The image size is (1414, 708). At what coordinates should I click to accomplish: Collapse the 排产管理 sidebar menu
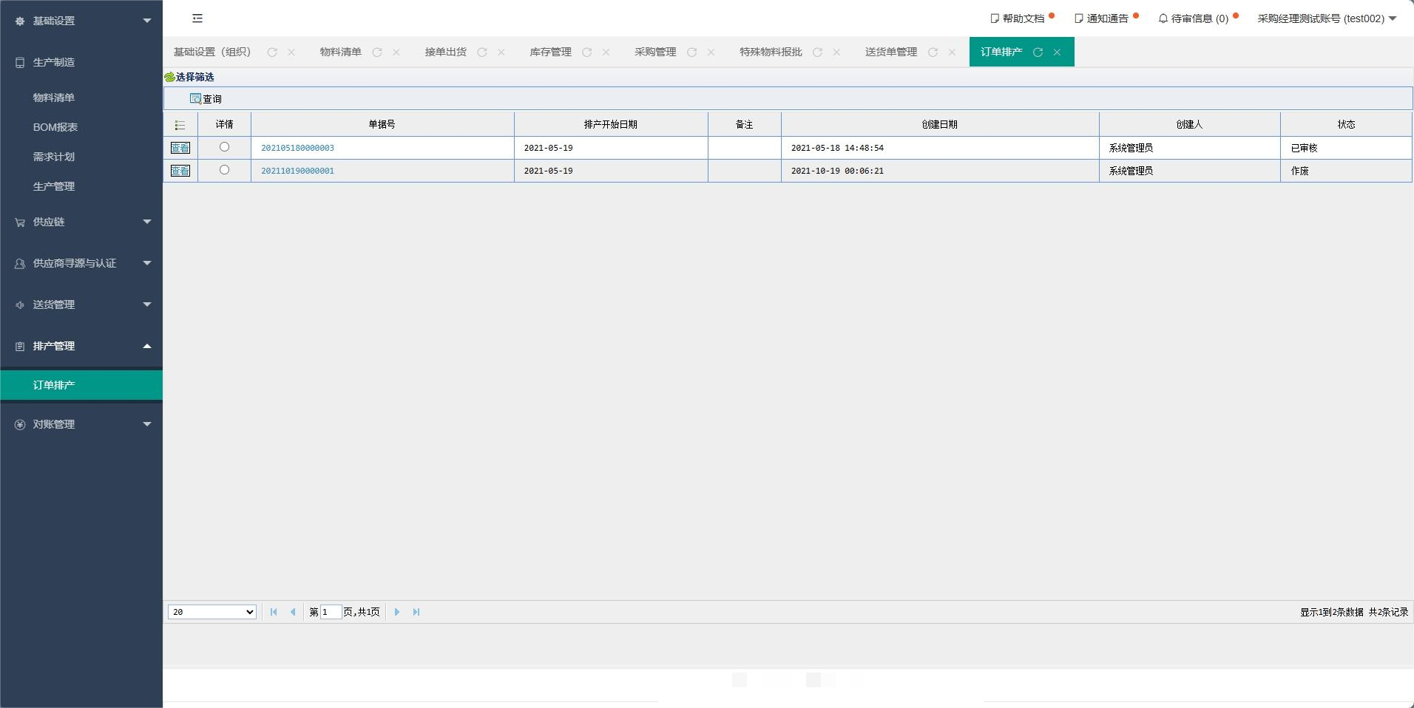point(81,346)
